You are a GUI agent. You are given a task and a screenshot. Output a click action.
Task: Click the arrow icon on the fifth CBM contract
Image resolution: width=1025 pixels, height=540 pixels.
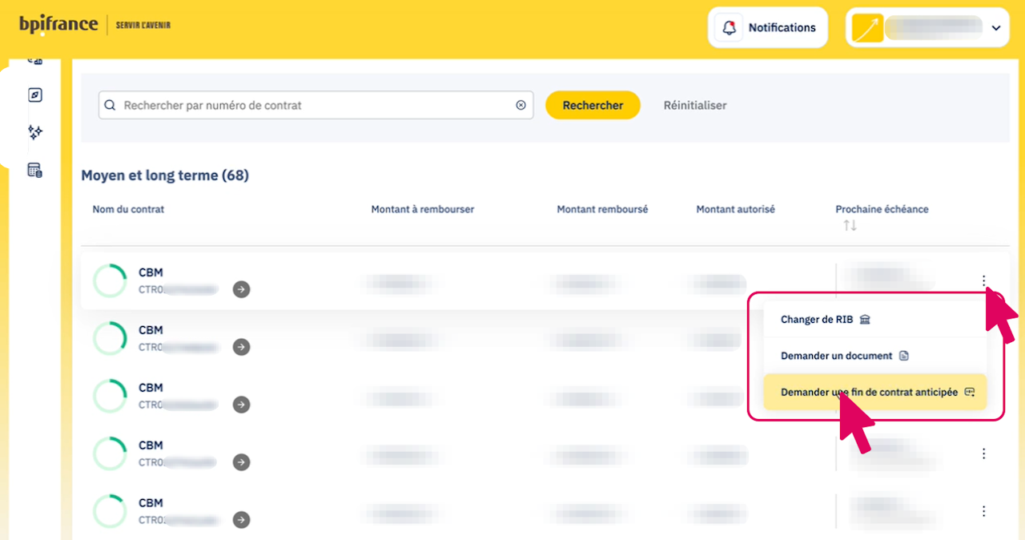click(241, 520)
